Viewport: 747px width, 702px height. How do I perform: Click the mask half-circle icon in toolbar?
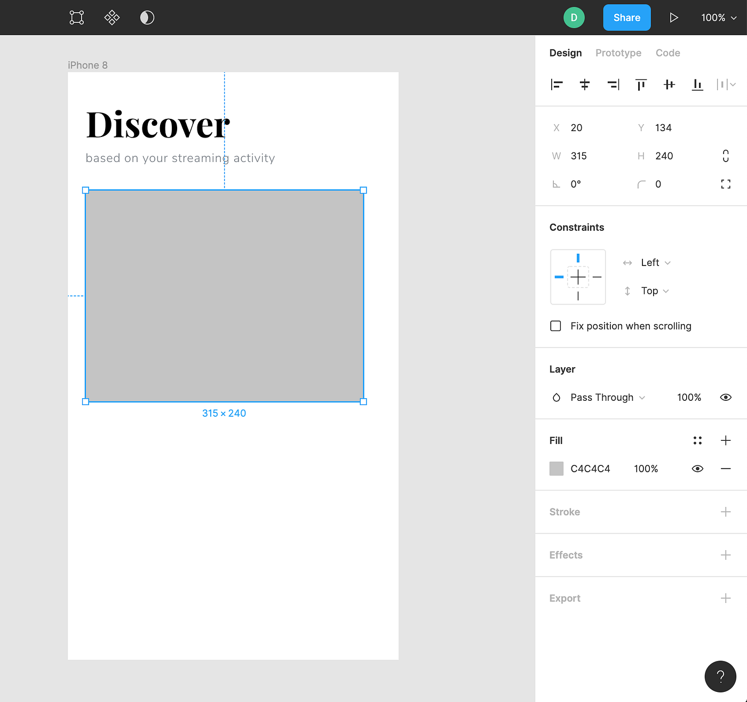(x=147, y=18)
